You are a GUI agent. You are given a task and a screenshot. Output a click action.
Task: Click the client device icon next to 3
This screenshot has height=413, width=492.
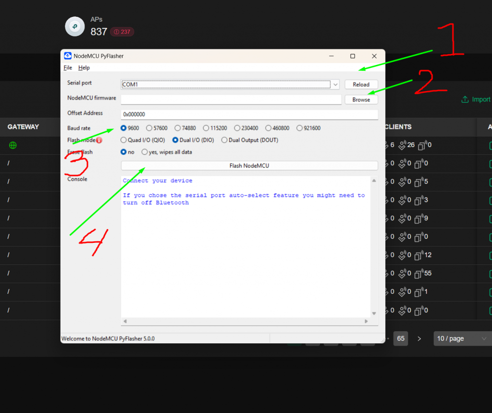(x=418, y=200)
